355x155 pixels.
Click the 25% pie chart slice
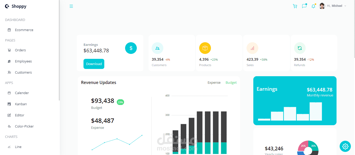(x=303, y=146)
